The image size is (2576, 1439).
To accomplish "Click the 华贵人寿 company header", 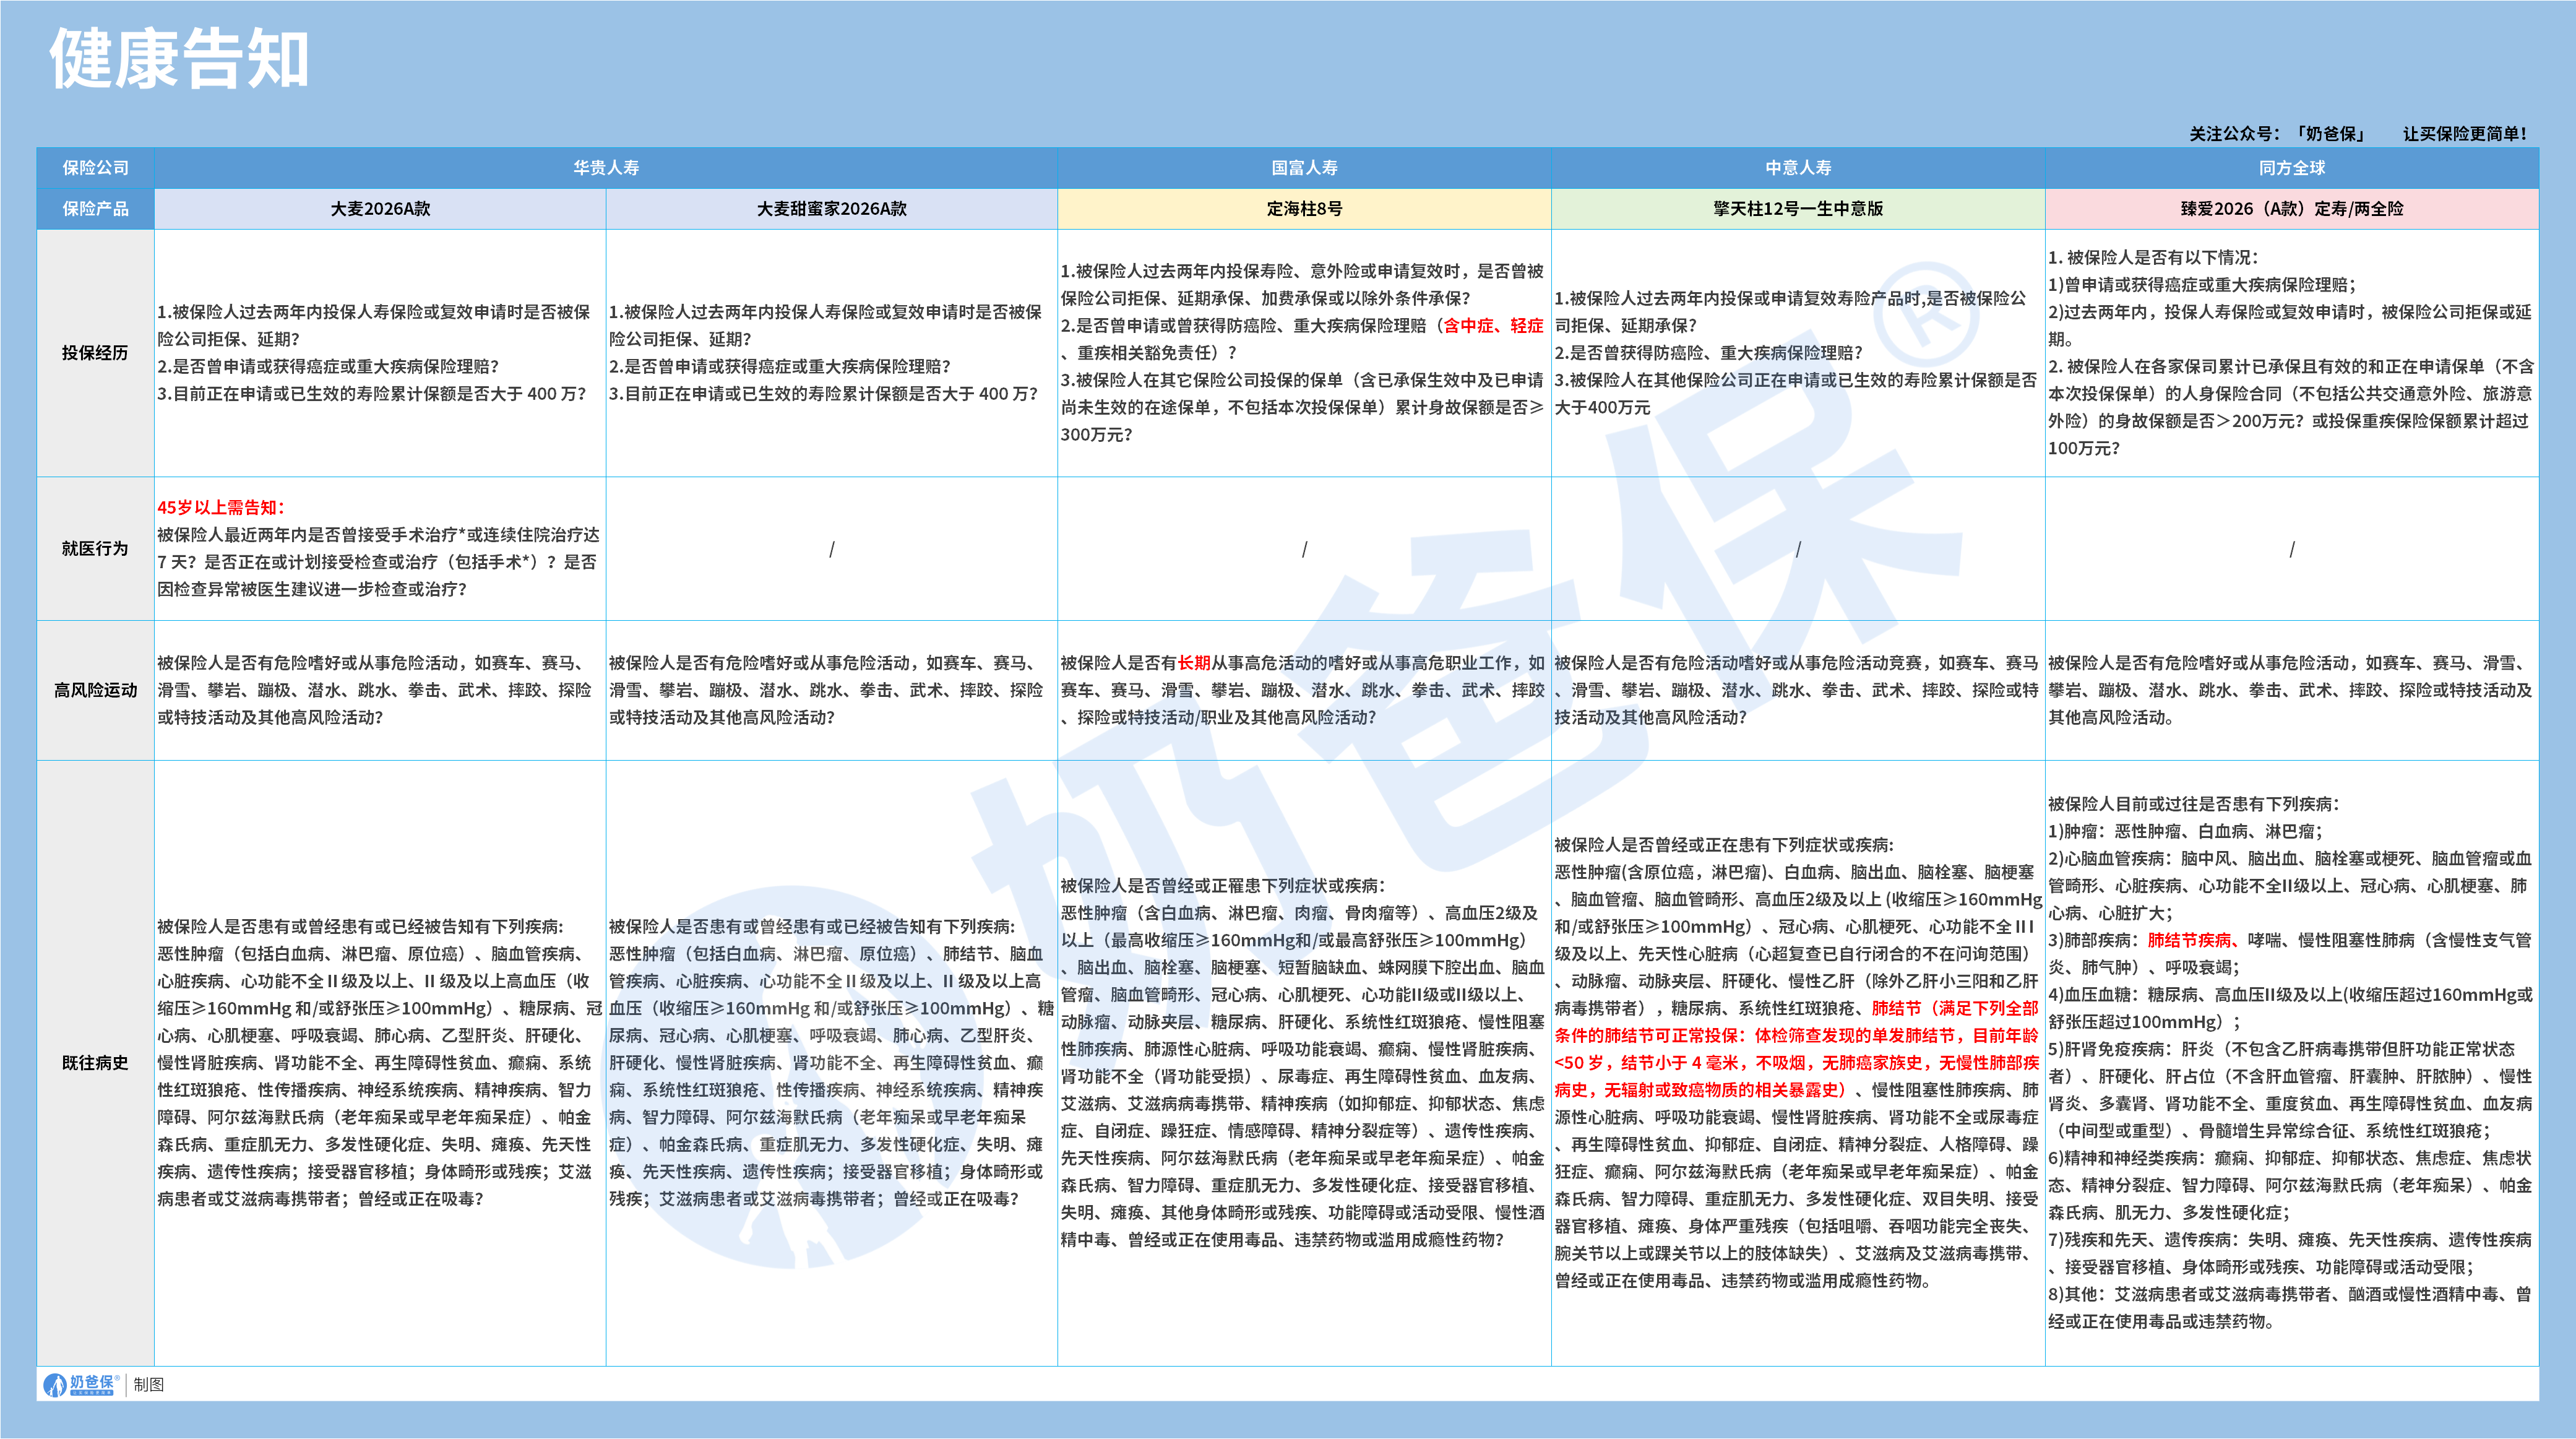I will (x=605, y=168).
